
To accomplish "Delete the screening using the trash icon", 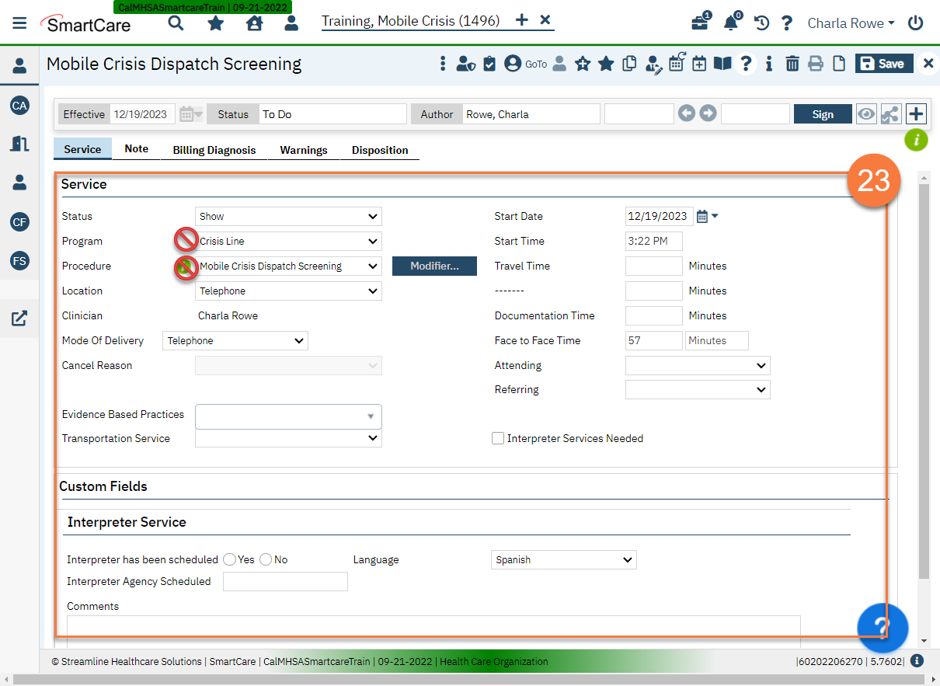I will [x=792, y=64].
